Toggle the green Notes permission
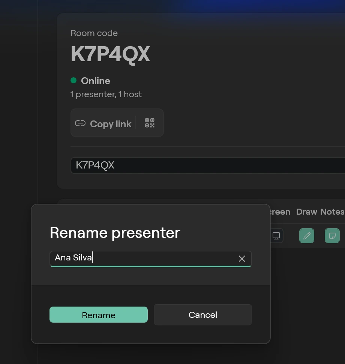 tap(332, 236)
